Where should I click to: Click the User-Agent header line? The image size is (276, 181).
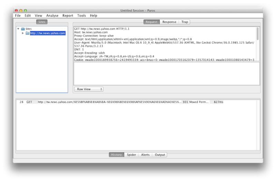pyautogui.click(x=164, y=44)
